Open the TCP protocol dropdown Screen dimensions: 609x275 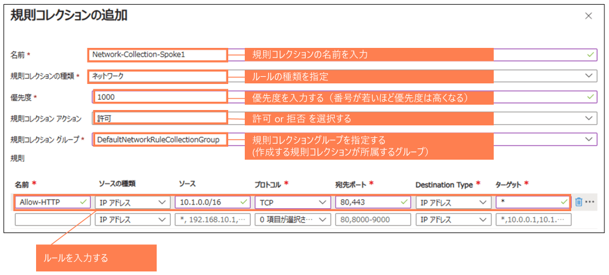(x=293, y=202)
